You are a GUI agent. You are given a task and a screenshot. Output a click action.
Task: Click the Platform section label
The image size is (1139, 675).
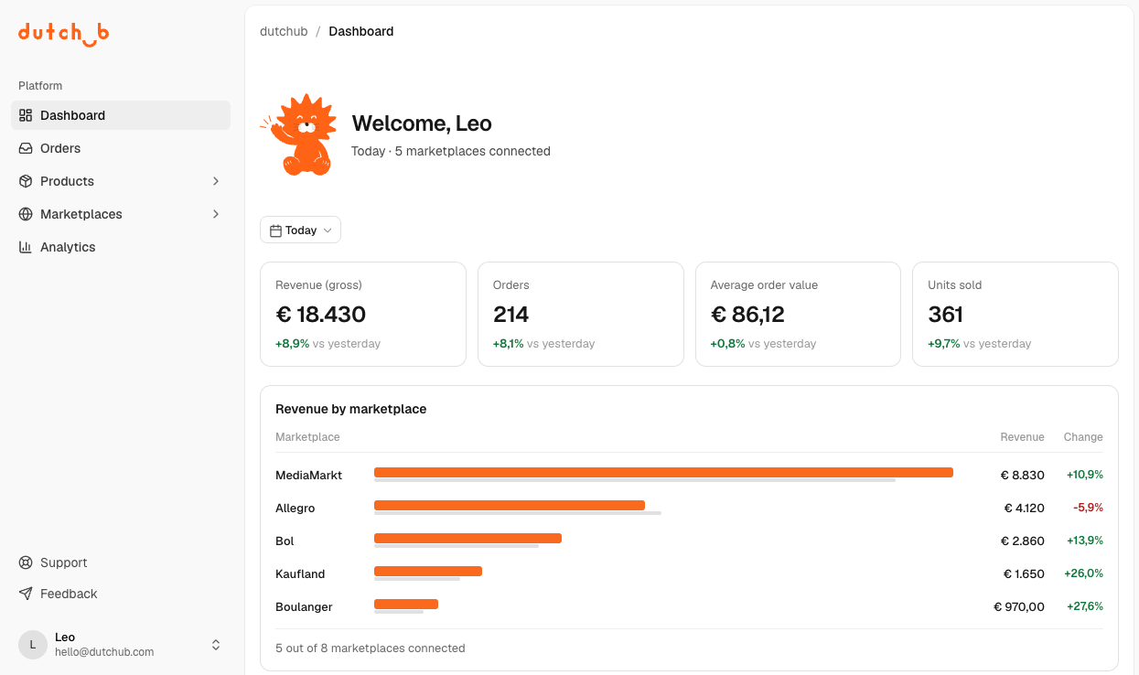tap(40, 86)
